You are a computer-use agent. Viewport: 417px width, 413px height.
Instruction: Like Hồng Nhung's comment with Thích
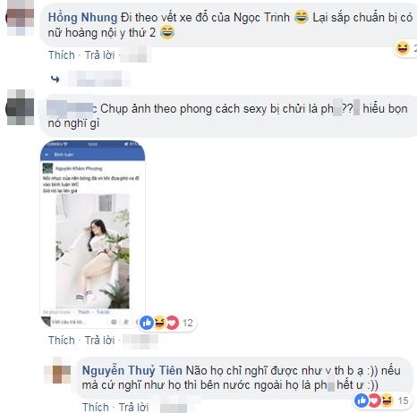(x=62, y=55)
